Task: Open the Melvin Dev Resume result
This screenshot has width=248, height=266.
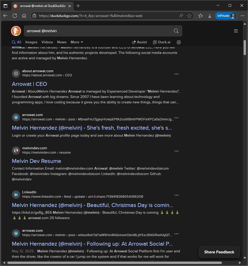Action: (36, 161)
